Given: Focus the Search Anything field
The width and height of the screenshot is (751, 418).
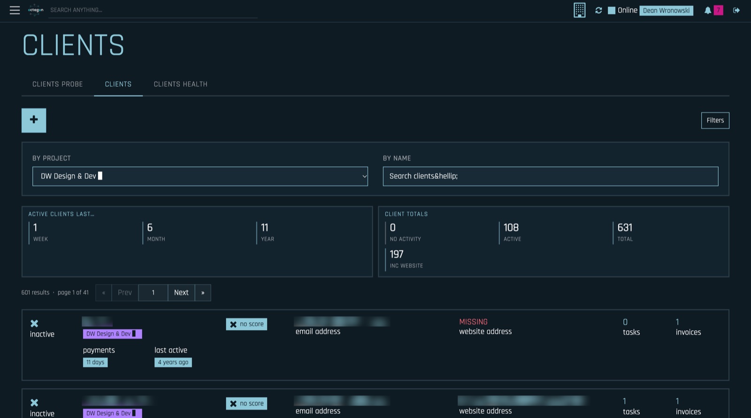Looking at the screenshot, I should coord(153,10).
